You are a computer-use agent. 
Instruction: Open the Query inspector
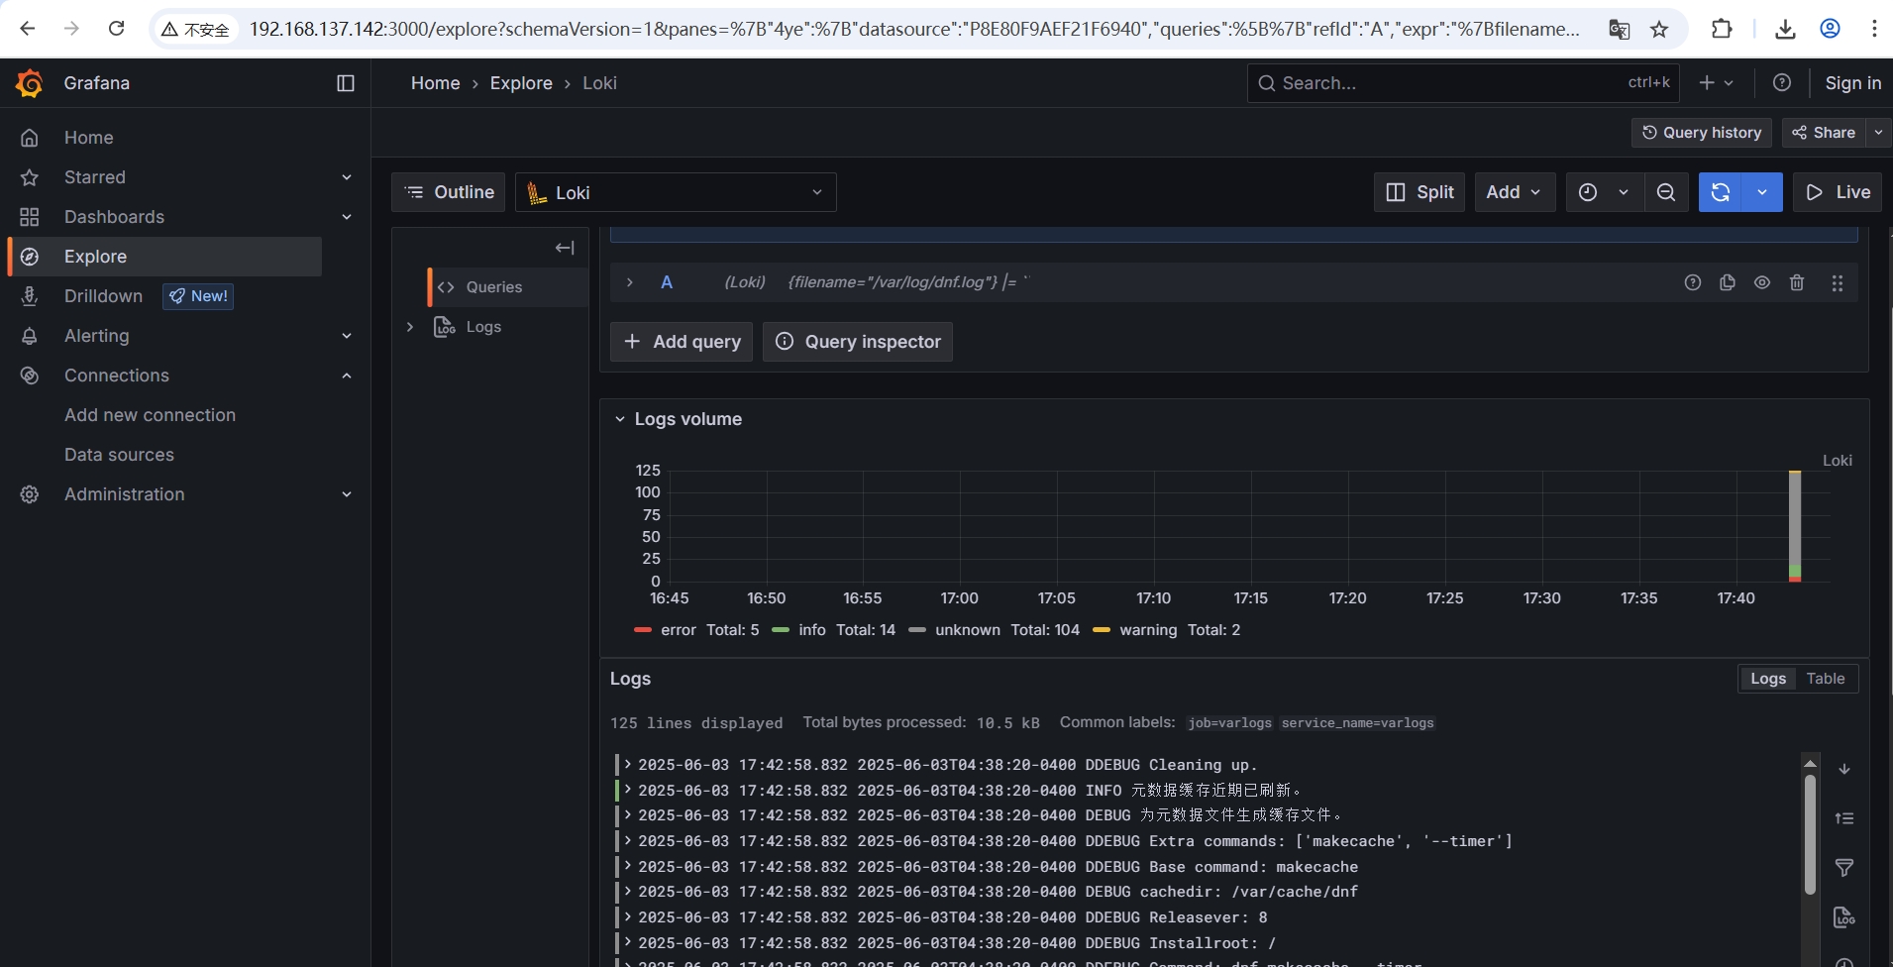point(858,342)
